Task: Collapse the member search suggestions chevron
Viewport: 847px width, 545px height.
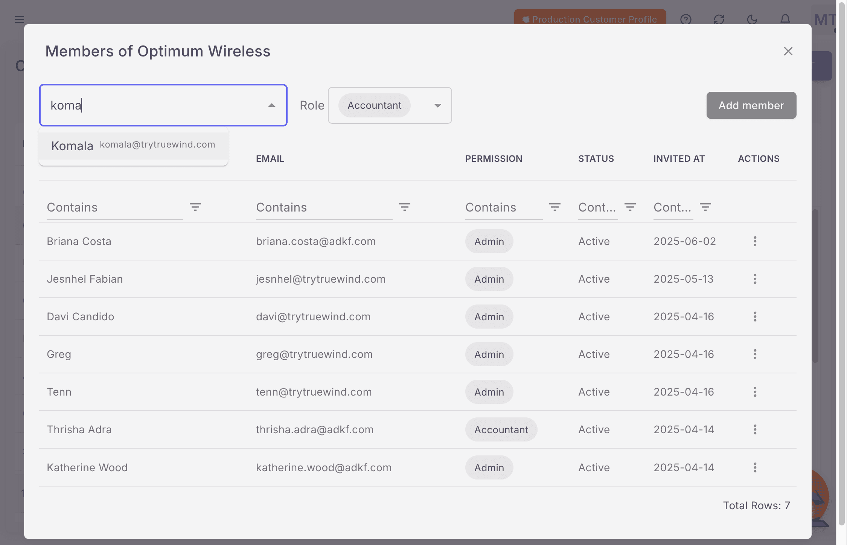Action: pos(271,105)
